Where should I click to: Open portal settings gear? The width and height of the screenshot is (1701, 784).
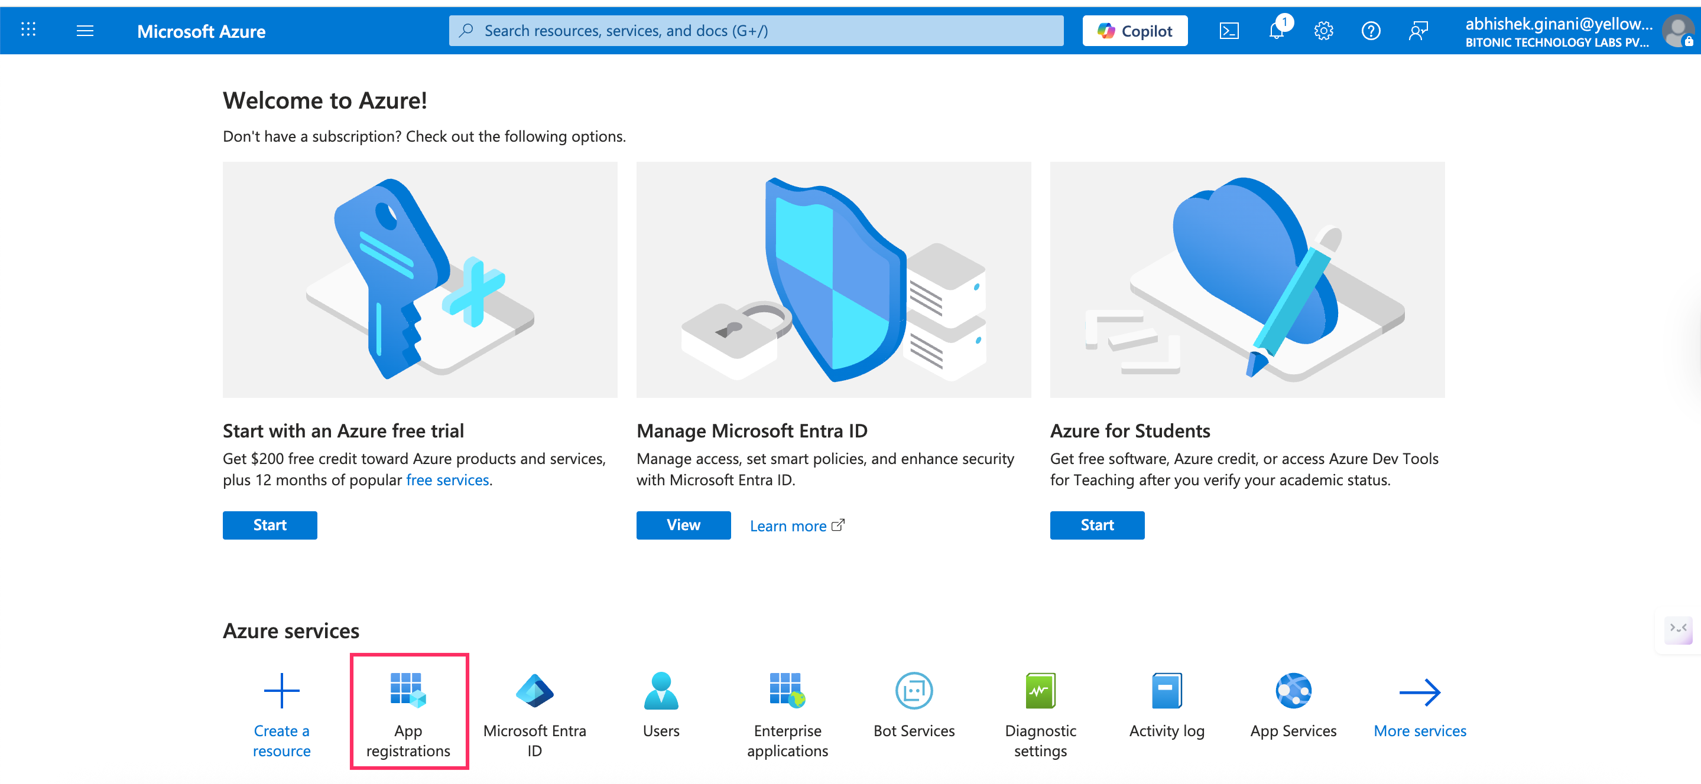(1323, 31)
